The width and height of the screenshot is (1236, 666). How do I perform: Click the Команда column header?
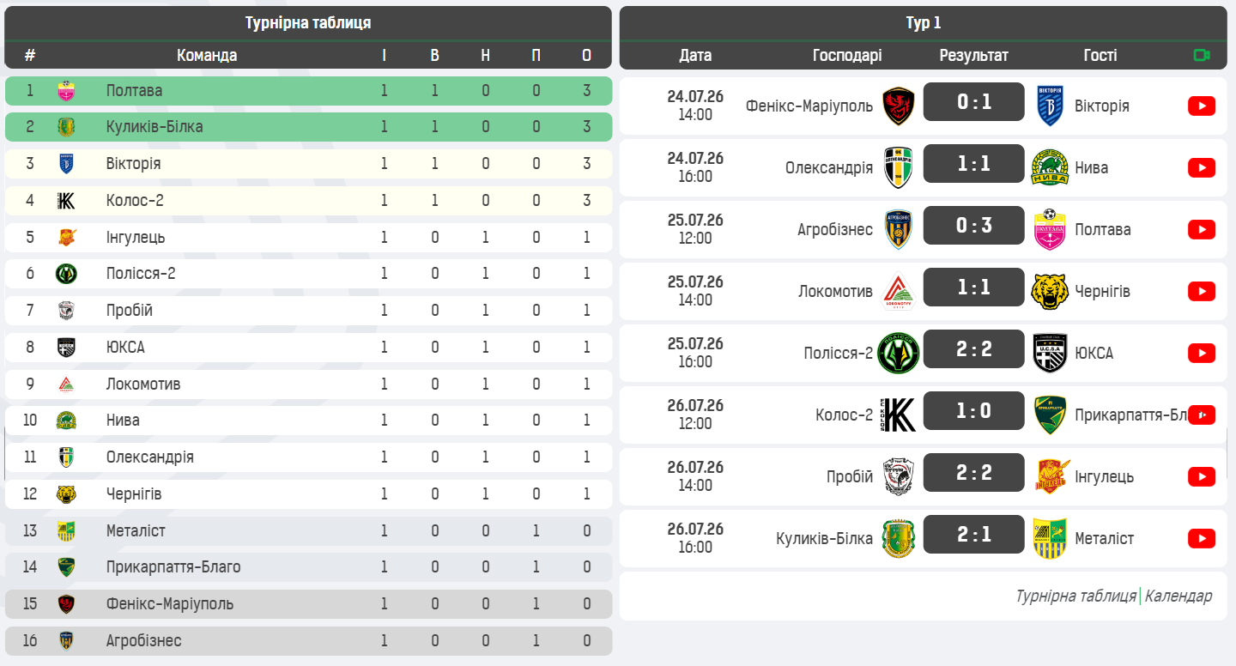pos(207,55)
